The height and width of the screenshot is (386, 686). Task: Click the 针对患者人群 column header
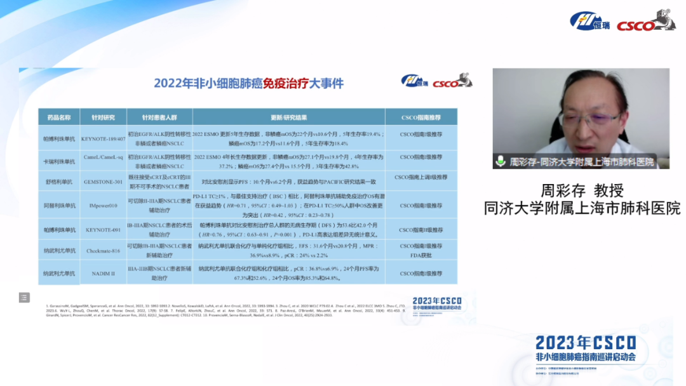click(x=159, y=117)
